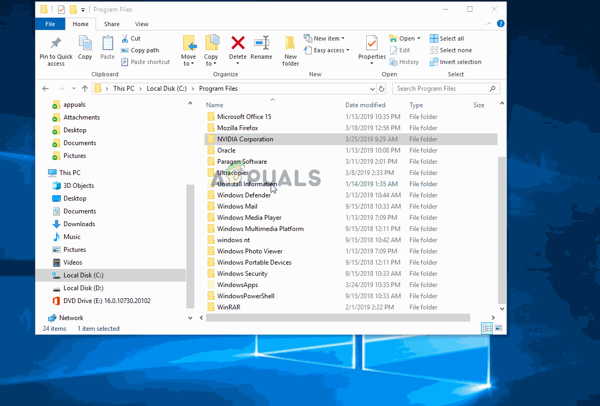The width and height of the screenshot is (600, 406).
Task: Collapse the ribbon with the chevron
Action: (x=489, y=23)
